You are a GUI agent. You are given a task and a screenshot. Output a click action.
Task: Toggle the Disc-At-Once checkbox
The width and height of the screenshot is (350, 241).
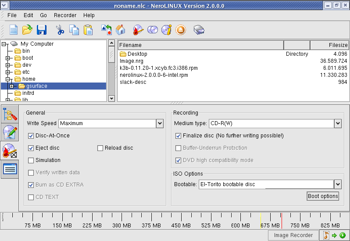click(31, 136)
